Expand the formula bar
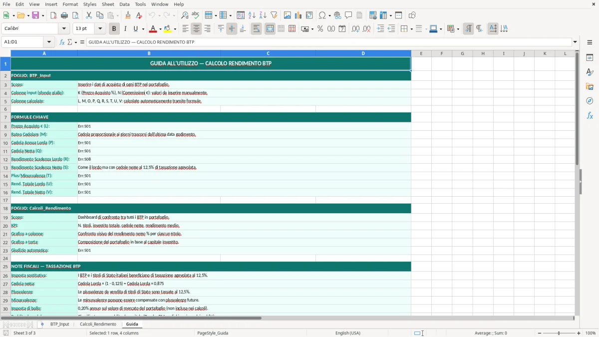Screen dimensions: 599x337 (x=575, y=42)
